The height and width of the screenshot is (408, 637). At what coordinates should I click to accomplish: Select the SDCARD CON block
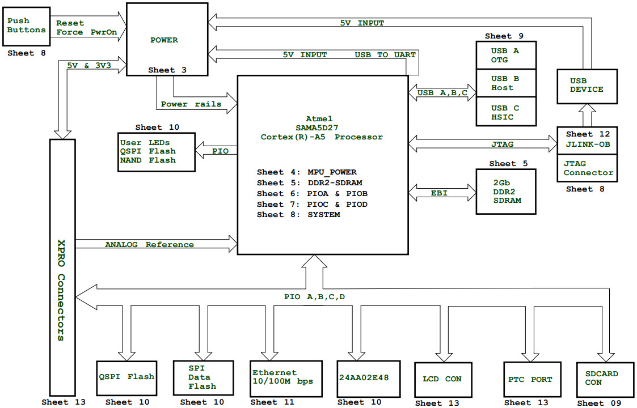tap(605, 379)
